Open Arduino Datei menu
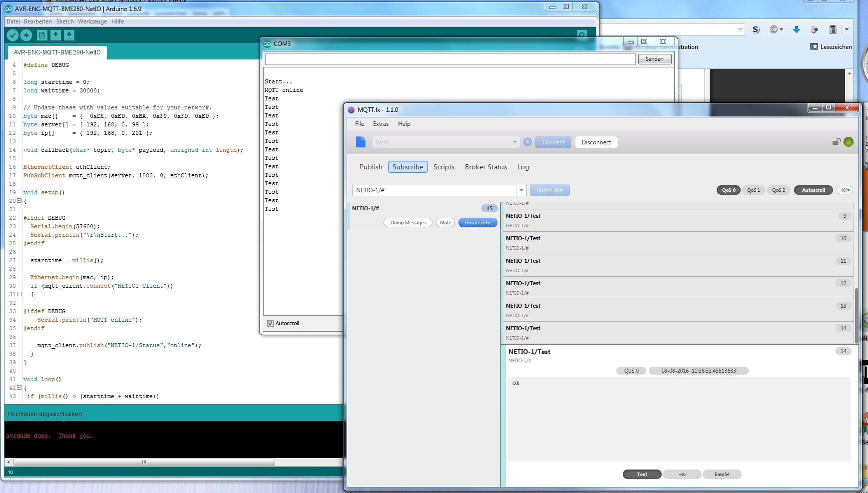This screenshot has width=868, height=493. pos(13,21)
